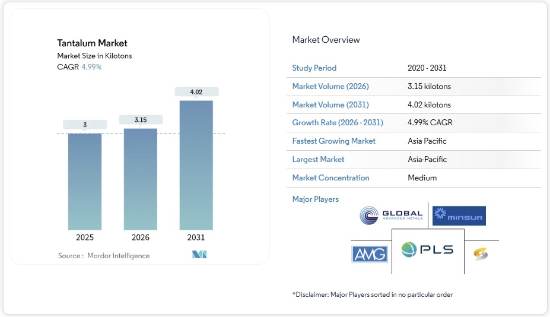Click the Study Period row label
The image size is (550, 317).
pos(314,68)
